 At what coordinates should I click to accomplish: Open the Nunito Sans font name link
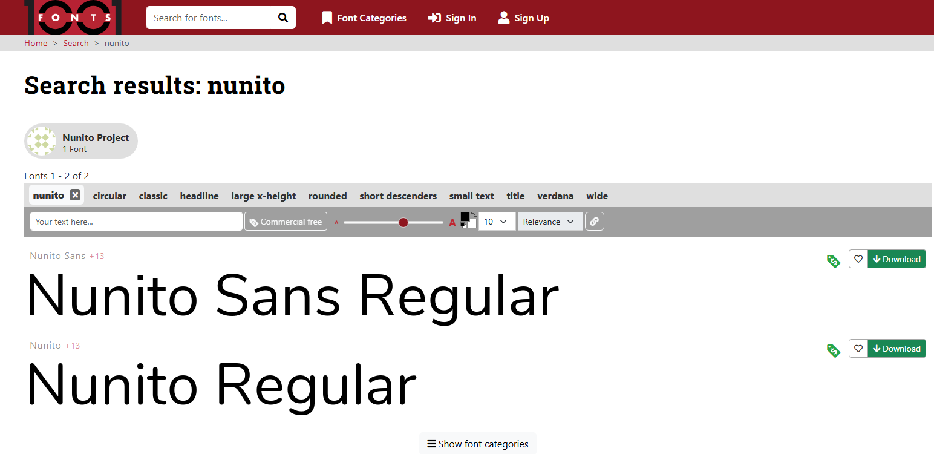pyautogui.click(x=57, y=256)
